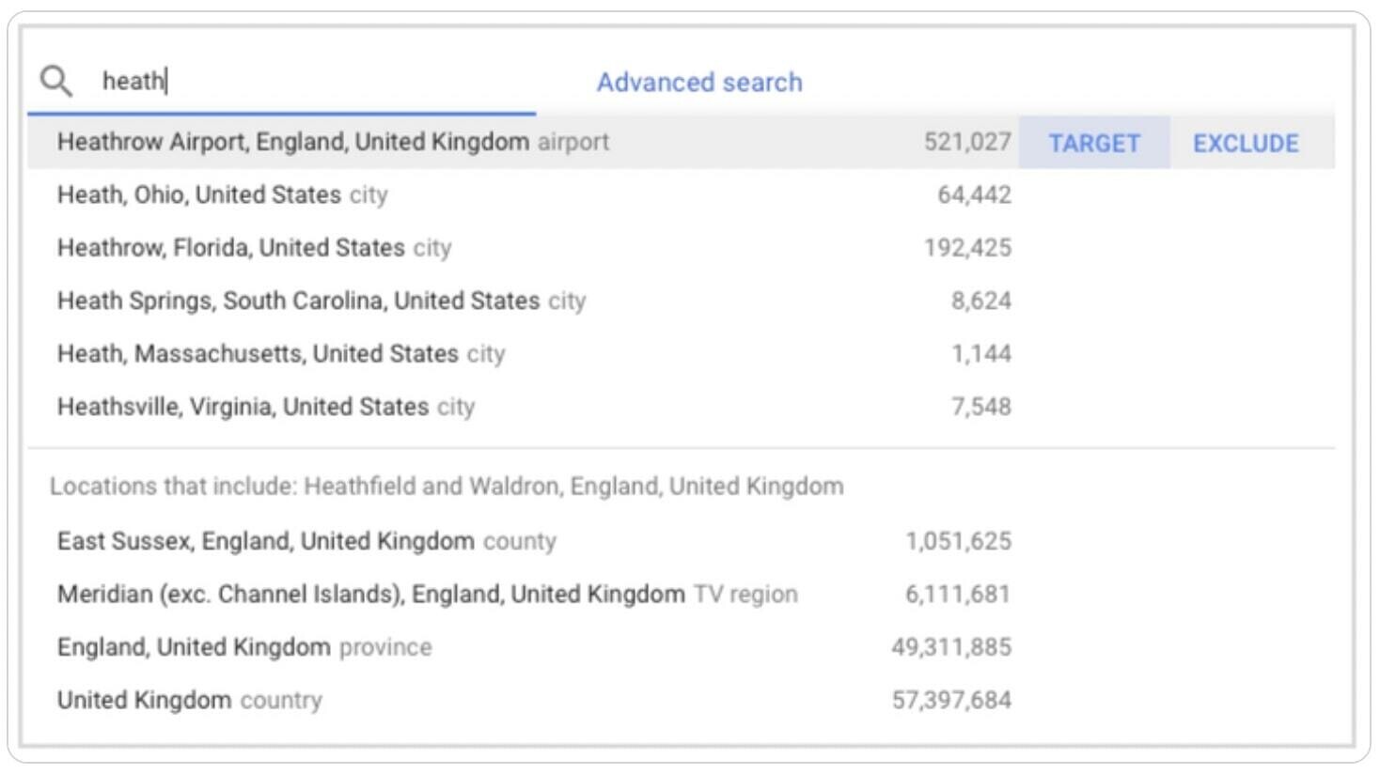The image size is (1380, 774).
Task: Click TARGET for Heathrow Airport
Action: 1094,143
